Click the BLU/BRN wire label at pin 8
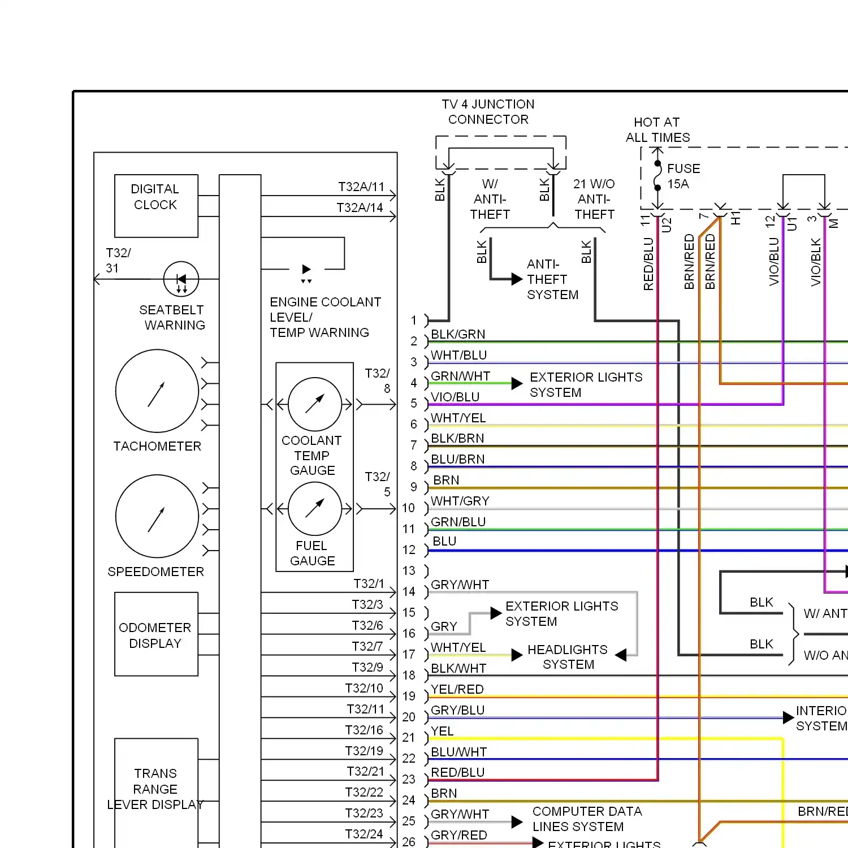 click(458, 460)
